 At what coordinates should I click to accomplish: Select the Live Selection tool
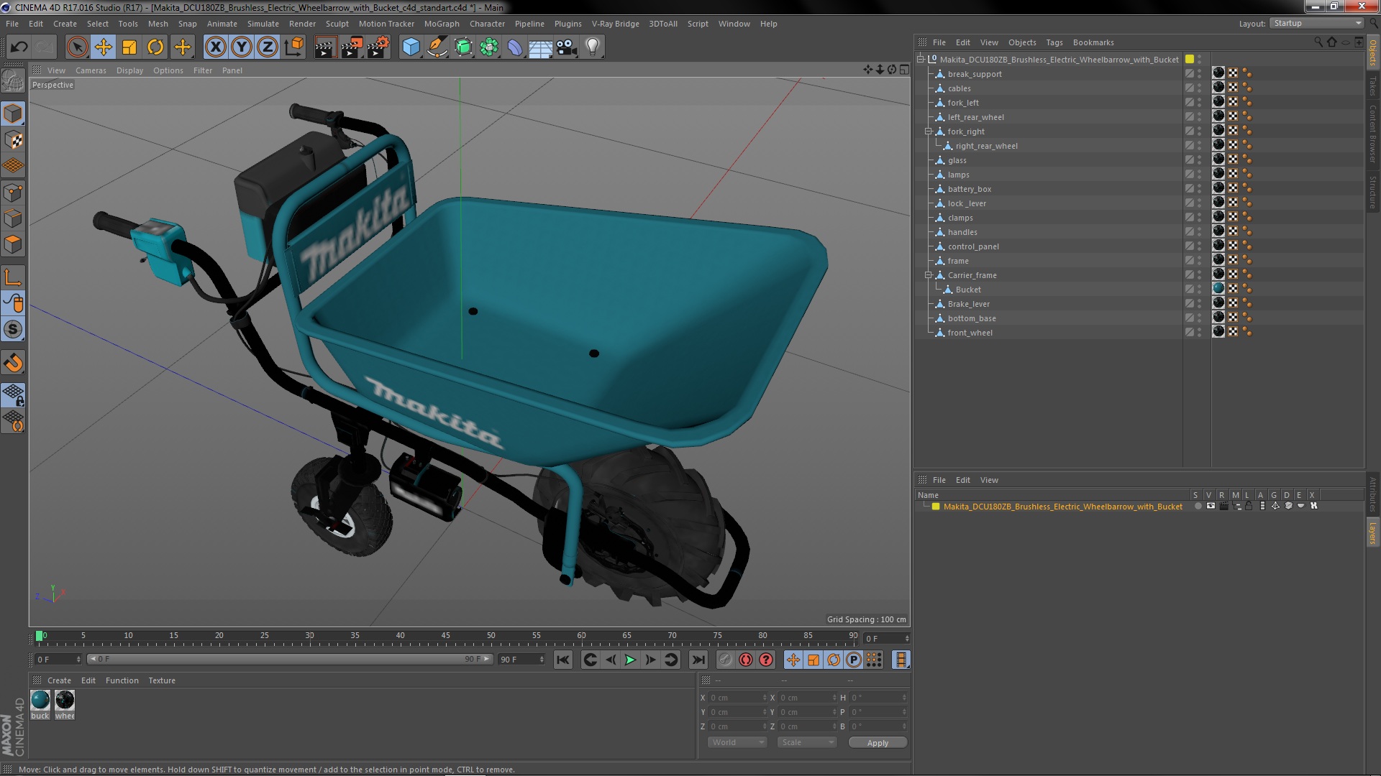click(77, 47)
